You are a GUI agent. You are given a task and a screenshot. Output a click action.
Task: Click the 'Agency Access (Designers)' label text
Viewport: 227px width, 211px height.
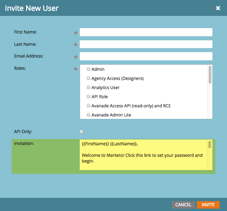pos(117,79)
